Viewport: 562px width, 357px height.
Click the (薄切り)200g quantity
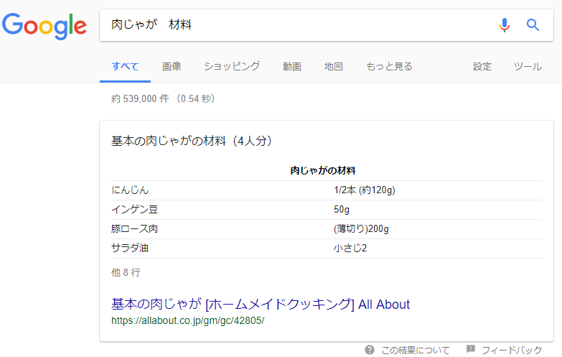tap(361, 228)
